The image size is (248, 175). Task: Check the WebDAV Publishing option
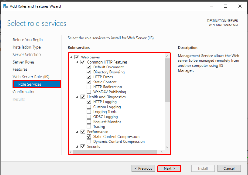(89, 92)
